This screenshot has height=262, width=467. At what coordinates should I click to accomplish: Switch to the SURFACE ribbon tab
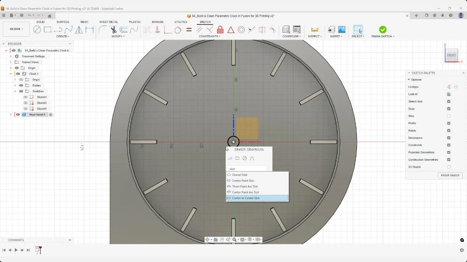(x=63, y=22)
